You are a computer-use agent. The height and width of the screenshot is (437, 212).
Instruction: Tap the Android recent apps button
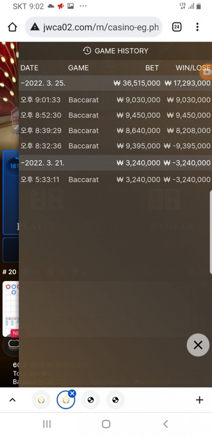tap(47, 424)
